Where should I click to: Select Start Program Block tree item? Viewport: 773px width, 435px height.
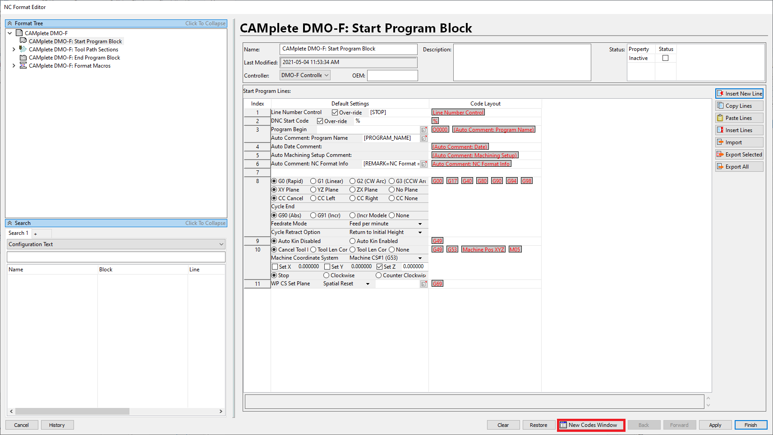pos(75,41)
